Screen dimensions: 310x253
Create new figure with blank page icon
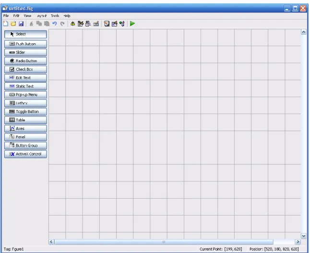[6, 24]
